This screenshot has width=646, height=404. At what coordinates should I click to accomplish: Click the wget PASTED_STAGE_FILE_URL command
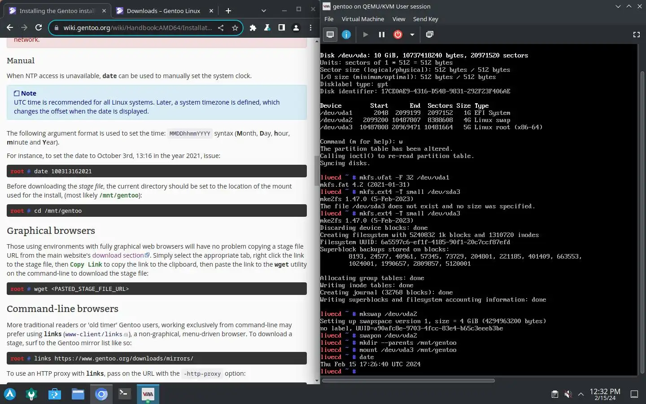[157, 289]
